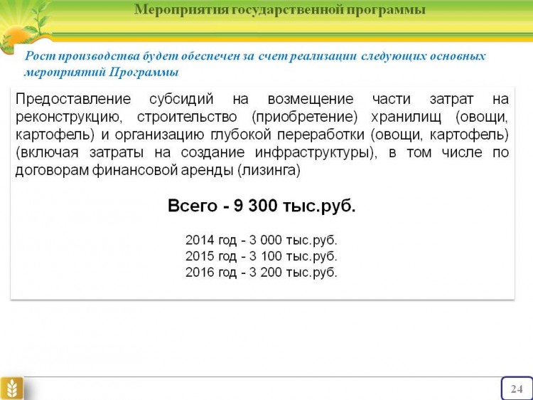Click the line 'договорам финансовой аренды (лизинга)'
Viewport: 533px width, 400px height.
(158, 170)
